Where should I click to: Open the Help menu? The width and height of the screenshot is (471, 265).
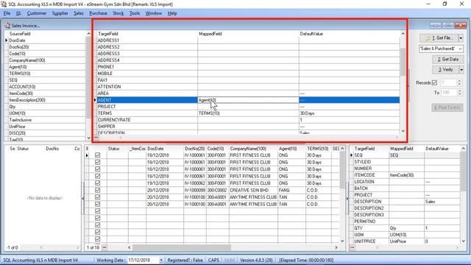point(172,13)
